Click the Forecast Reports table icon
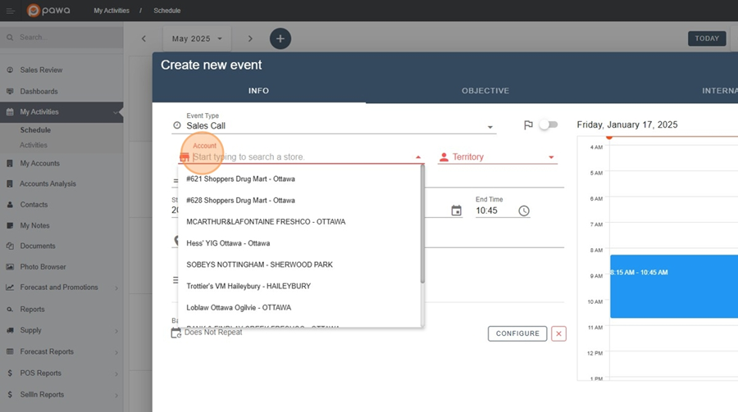The height and width of the screenshot is (412, 738). click(x=10, y=351)
